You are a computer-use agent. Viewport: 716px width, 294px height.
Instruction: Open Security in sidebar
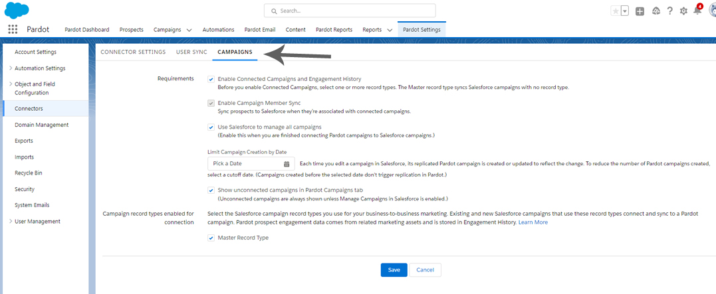[x=25, y=188]
